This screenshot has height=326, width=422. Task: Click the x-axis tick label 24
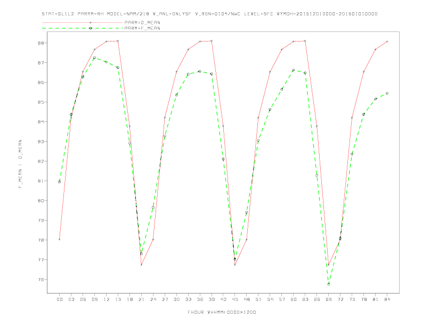click(153, 299)
